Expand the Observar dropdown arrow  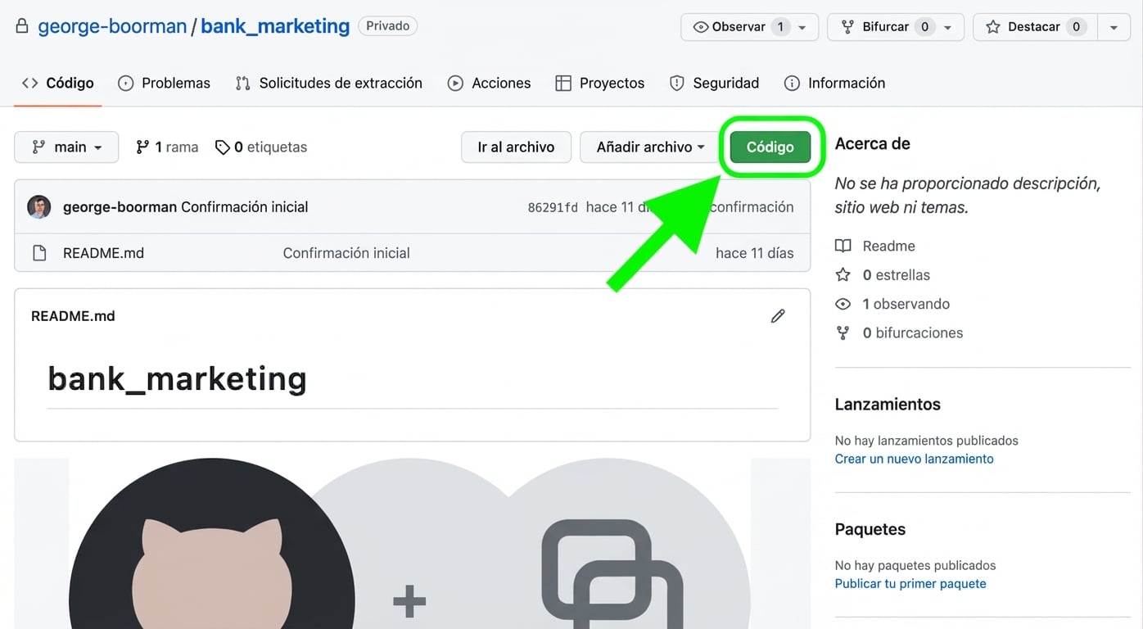click(803, 27)
